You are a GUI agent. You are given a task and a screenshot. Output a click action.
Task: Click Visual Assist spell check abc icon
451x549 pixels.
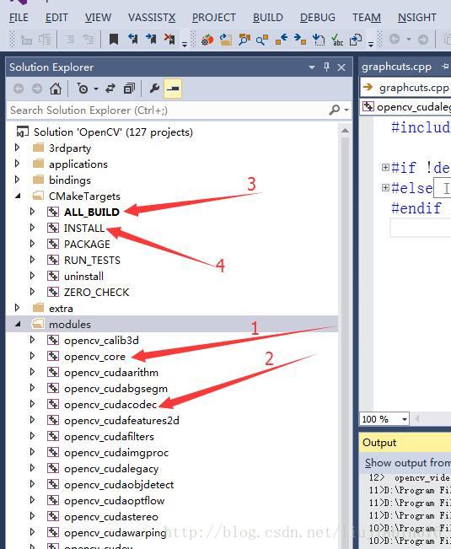337,40
